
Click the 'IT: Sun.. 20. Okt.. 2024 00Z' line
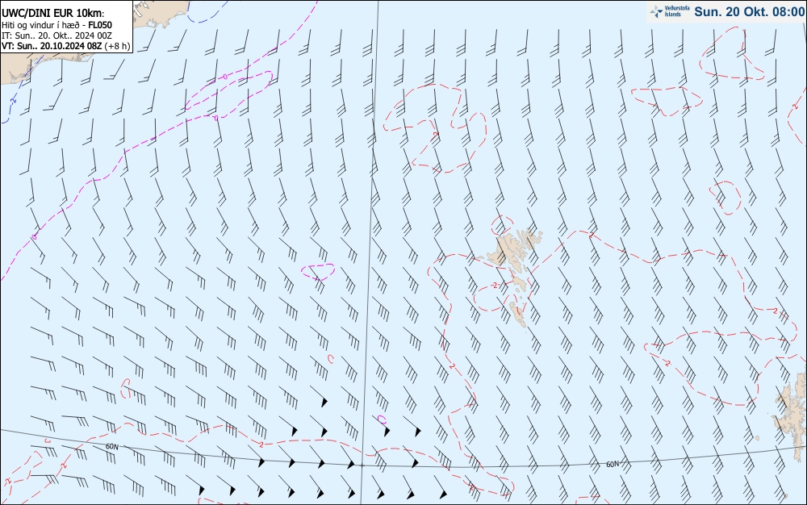point(56,35)
